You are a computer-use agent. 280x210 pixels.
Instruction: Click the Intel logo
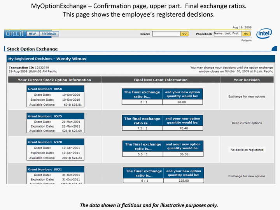coord(264,33)
